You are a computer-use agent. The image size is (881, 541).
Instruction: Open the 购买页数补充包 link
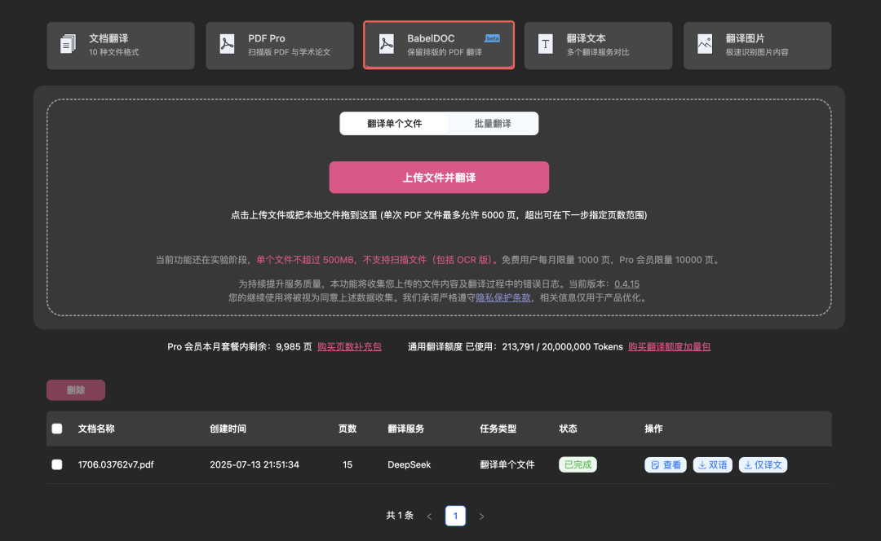click(x=351, y=346)
